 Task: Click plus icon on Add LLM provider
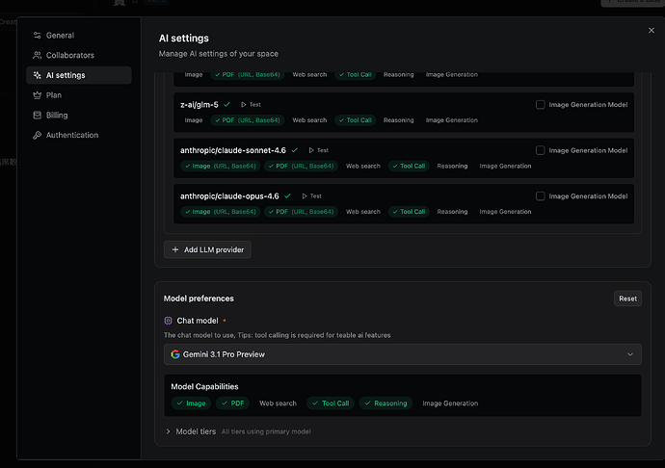coord(174,249)
